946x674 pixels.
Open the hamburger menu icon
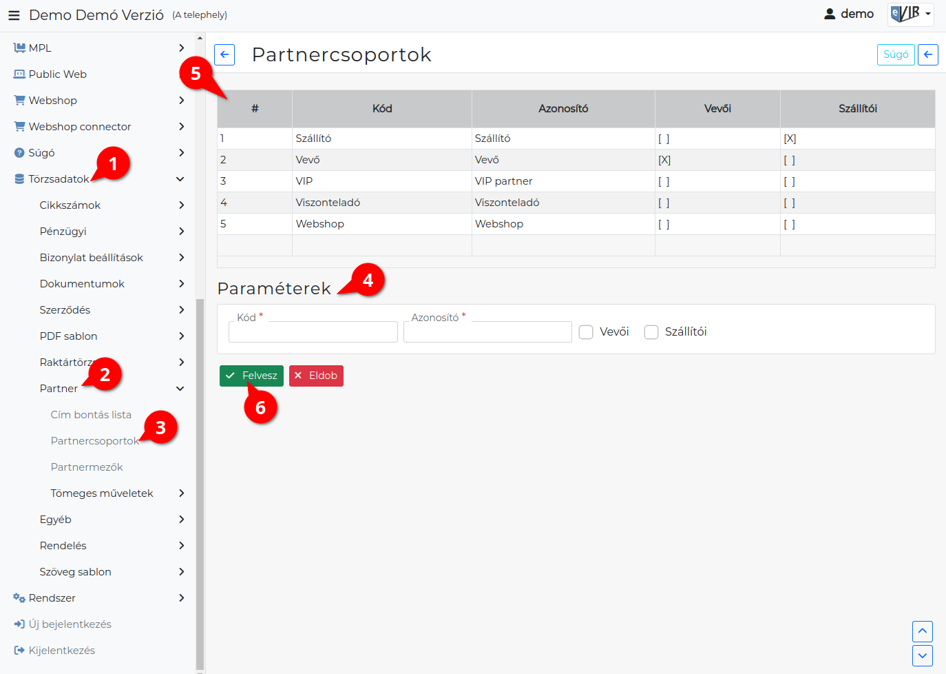click(14, 14)
